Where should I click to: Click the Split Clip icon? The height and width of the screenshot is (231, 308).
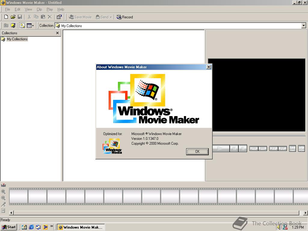(x=301, y=149)
